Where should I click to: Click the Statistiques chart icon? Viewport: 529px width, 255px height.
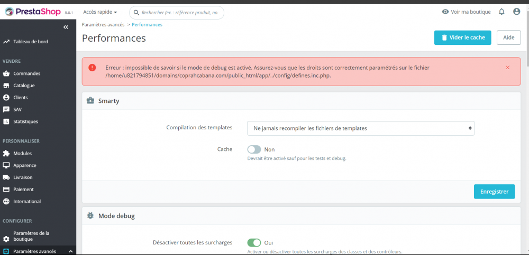coord(6,121)
